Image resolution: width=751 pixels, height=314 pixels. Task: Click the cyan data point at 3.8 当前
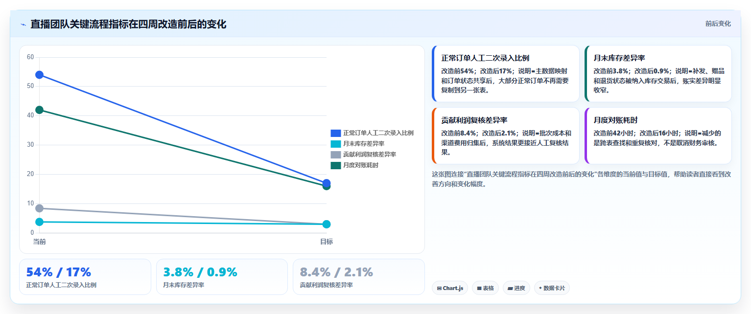point(40,222)
